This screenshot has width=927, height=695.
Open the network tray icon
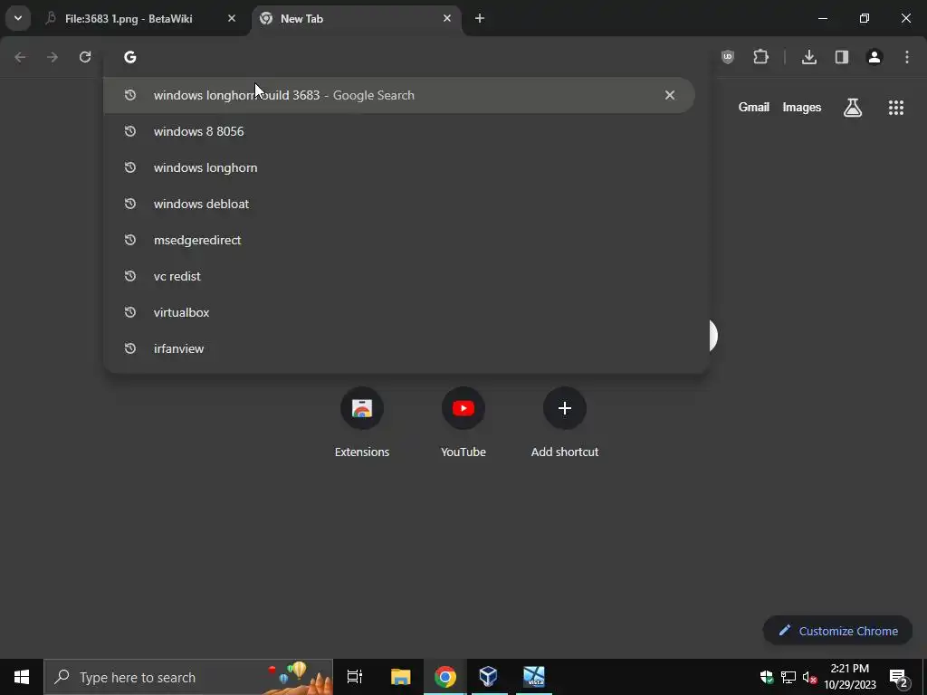click(788, 677)
